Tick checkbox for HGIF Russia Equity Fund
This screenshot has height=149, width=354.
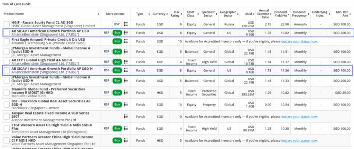pyautogui.click(x=7, y=24)
